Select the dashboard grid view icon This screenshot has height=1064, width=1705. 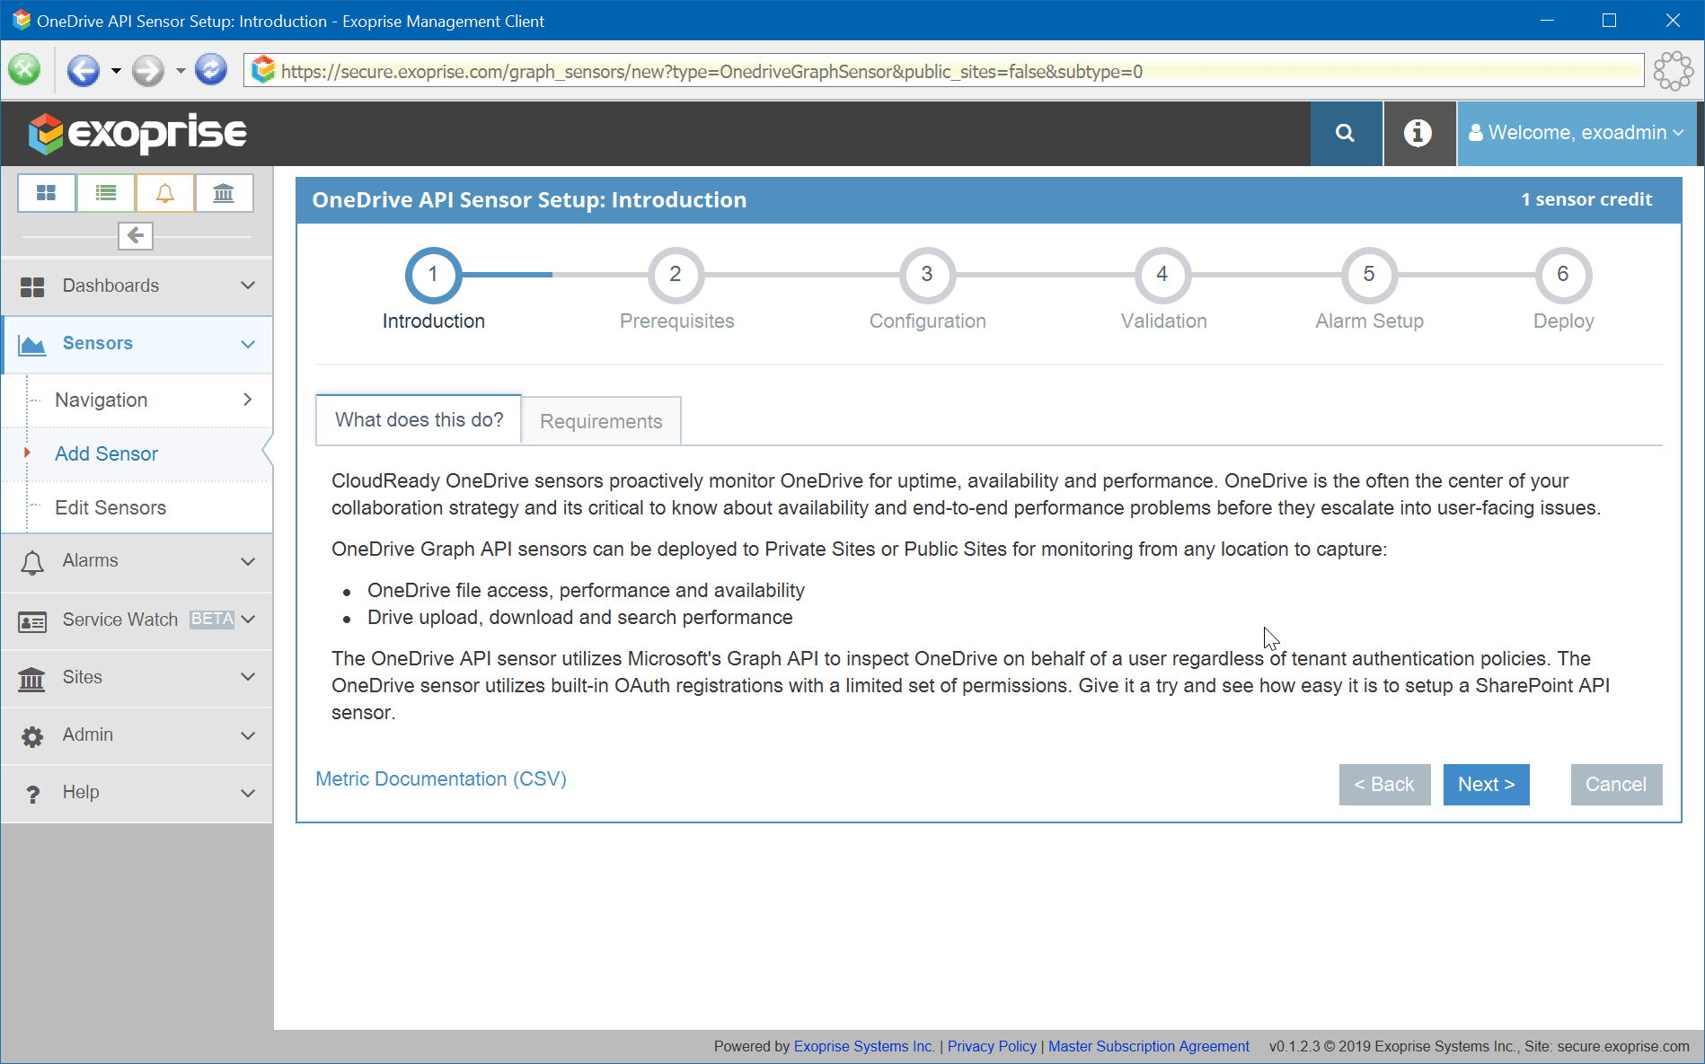tap(46, 192)
